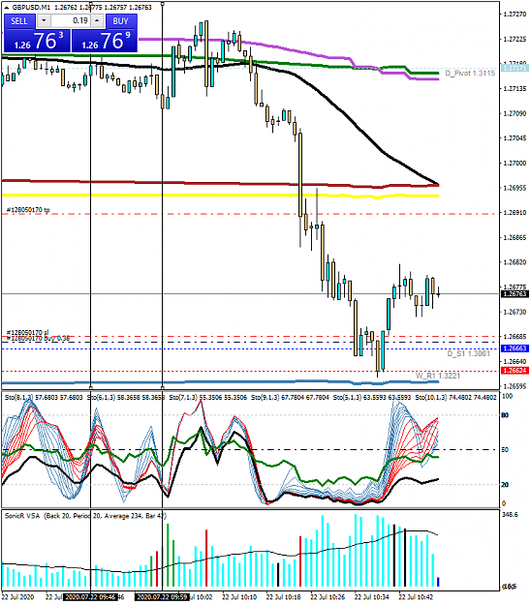Viewport: 531px width, 605px height.
Task: Click the 22 Jul 10:34 time axis label
Action: point(371,597)
